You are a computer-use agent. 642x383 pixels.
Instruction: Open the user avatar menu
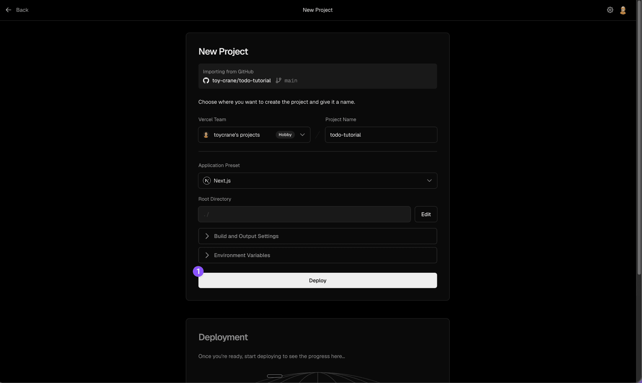[623, 10]
